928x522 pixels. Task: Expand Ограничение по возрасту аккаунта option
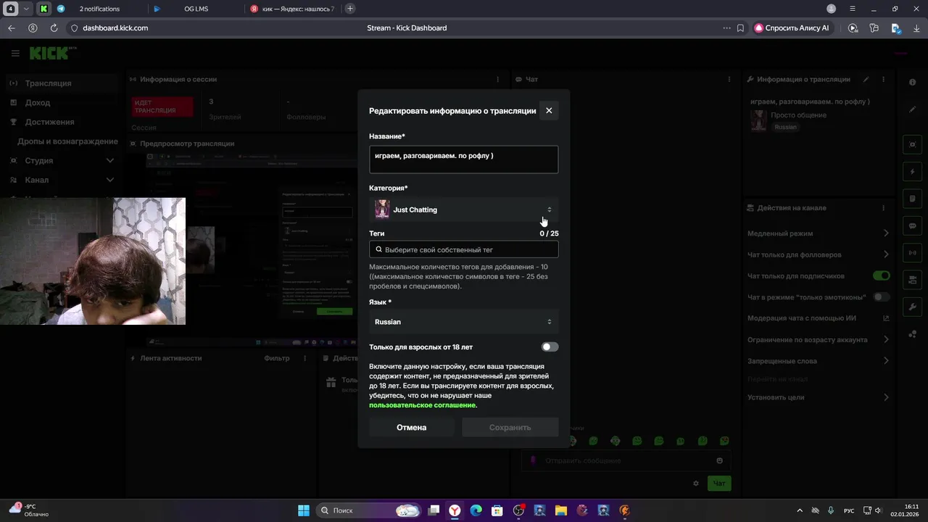click(819, 339)
